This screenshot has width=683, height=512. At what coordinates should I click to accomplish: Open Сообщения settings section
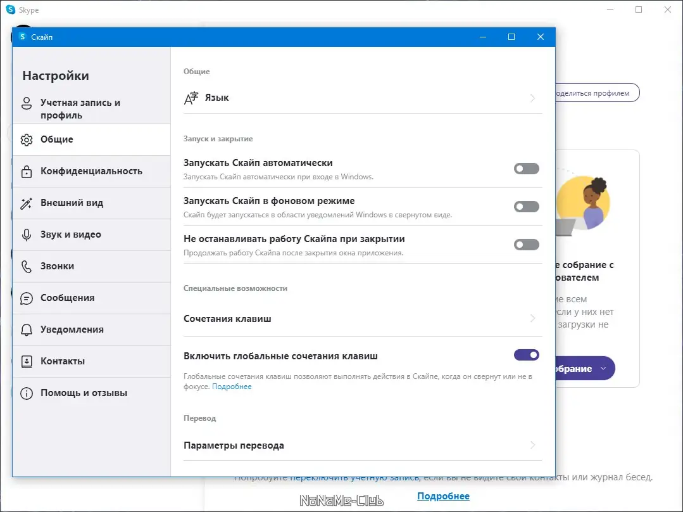point(92,298)
